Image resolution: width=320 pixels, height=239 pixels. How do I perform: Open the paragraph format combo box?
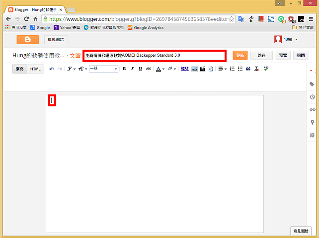[x=103, y=69]
